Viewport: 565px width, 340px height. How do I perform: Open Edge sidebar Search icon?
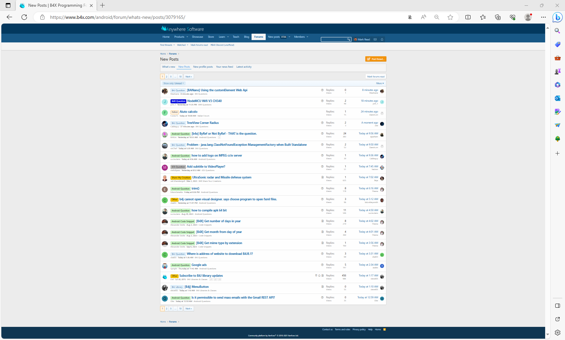click(x=557, y=31)
